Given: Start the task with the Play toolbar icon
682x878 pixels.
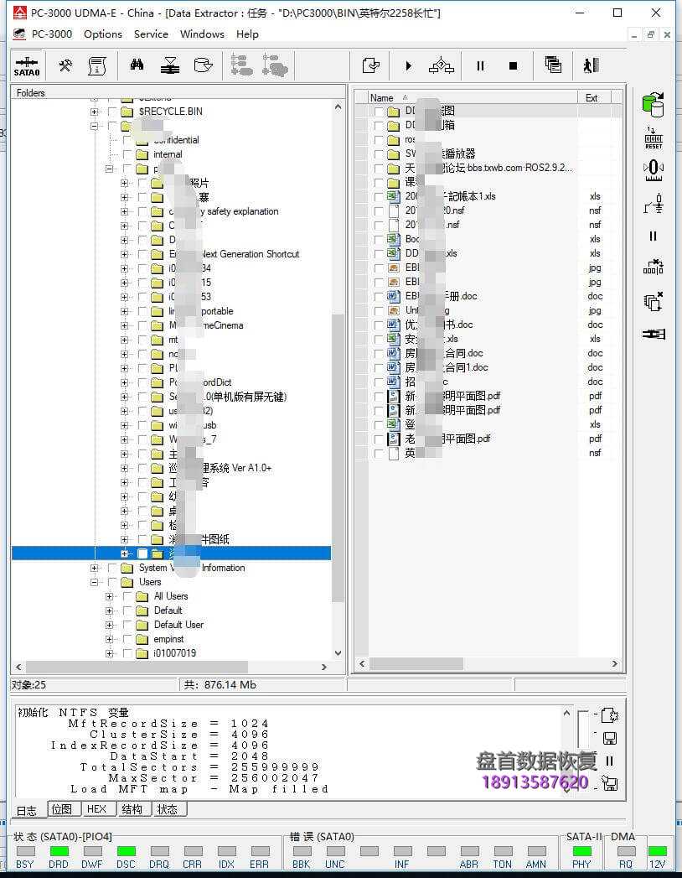Looking at the screenshot, I should click(x=408, y=65).
